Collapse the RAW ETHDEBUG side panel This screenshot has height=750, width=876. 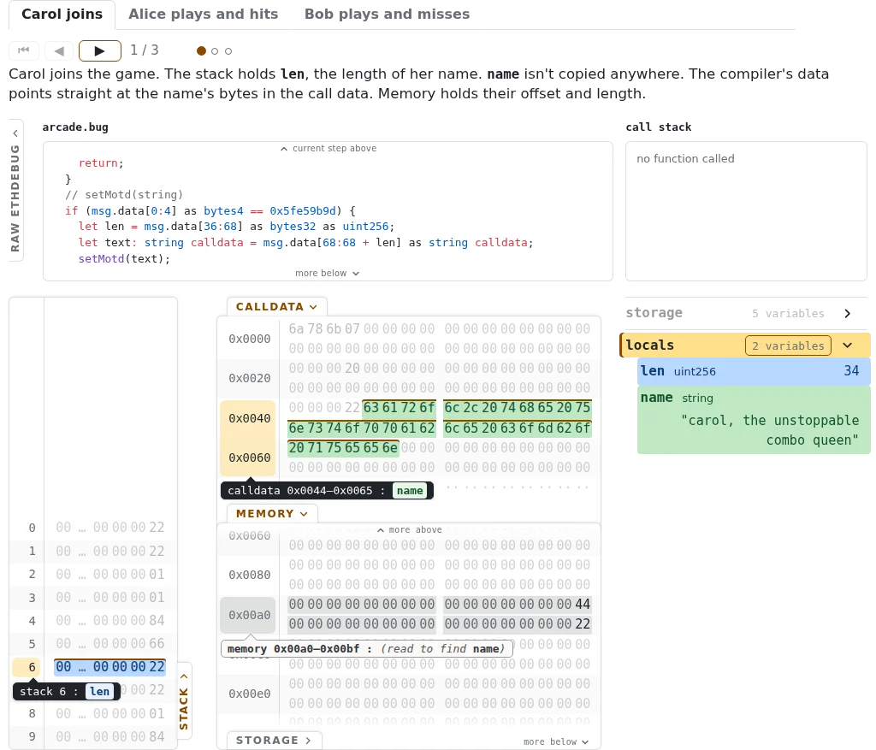(x=15, y=190)
